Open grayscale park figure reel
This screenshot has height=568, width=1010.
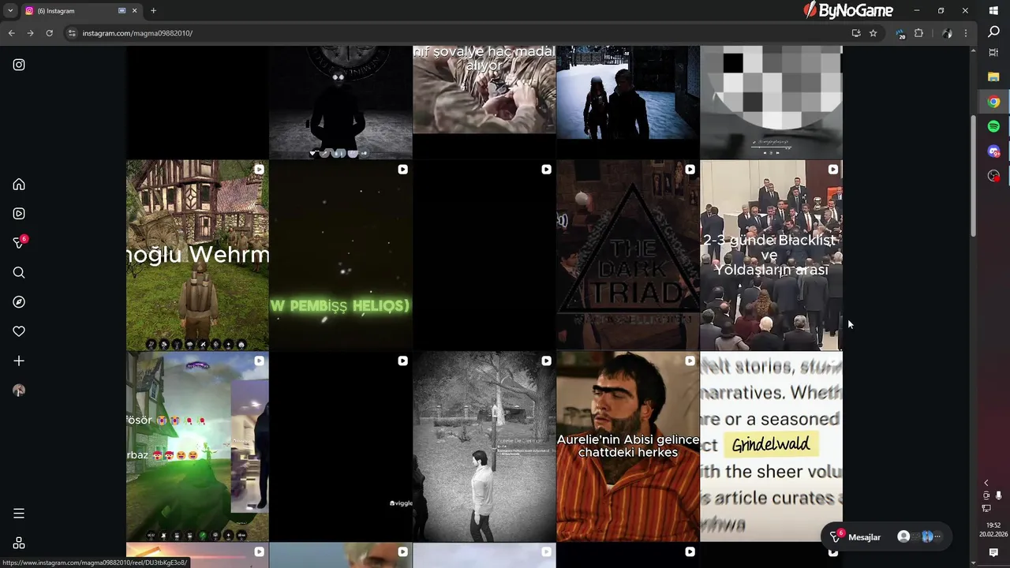tap(484, 447)
